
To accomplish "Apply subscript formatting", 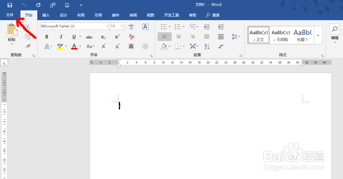I will pyautogui.click(x=103, y=37).
